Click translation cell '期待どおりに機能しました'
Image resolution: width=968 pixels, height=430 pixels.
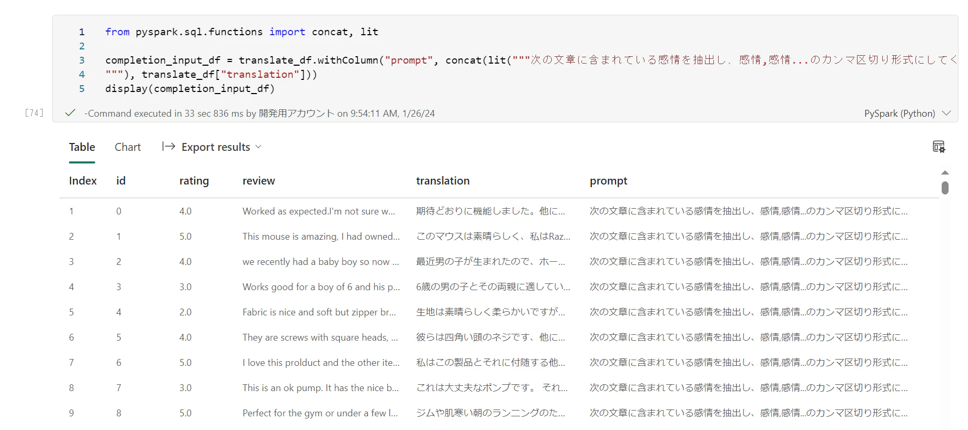(490, 211)
